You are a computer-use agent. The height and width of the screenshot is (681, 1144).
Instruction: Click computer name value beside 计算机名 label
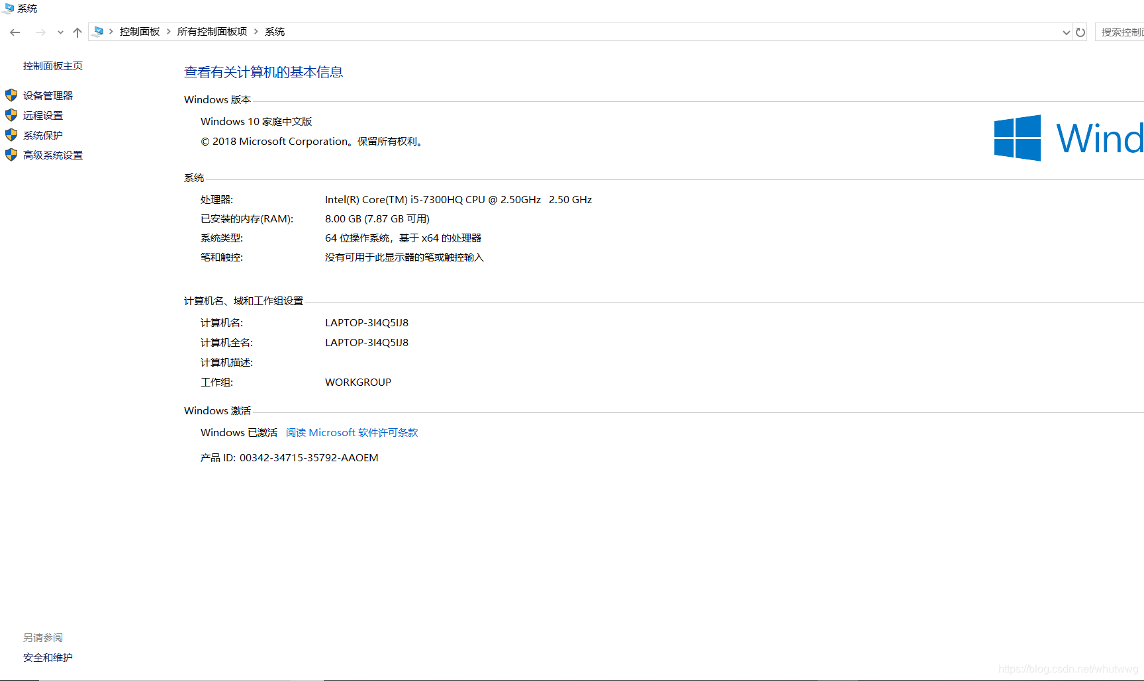point(367,323)
